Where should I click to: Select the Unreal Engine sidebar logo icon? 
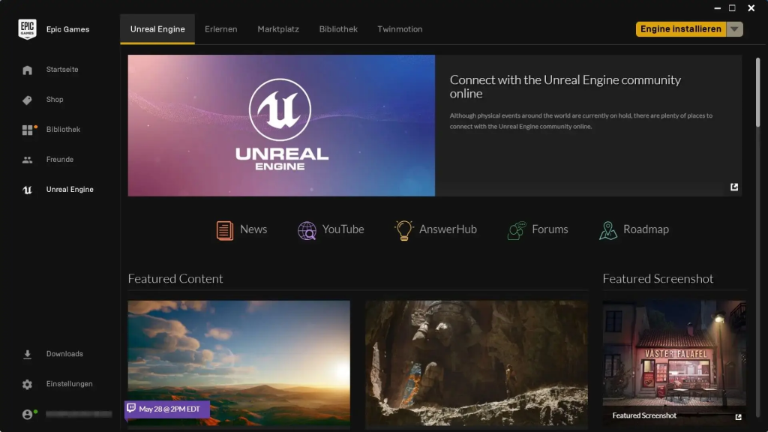(28, 190)
